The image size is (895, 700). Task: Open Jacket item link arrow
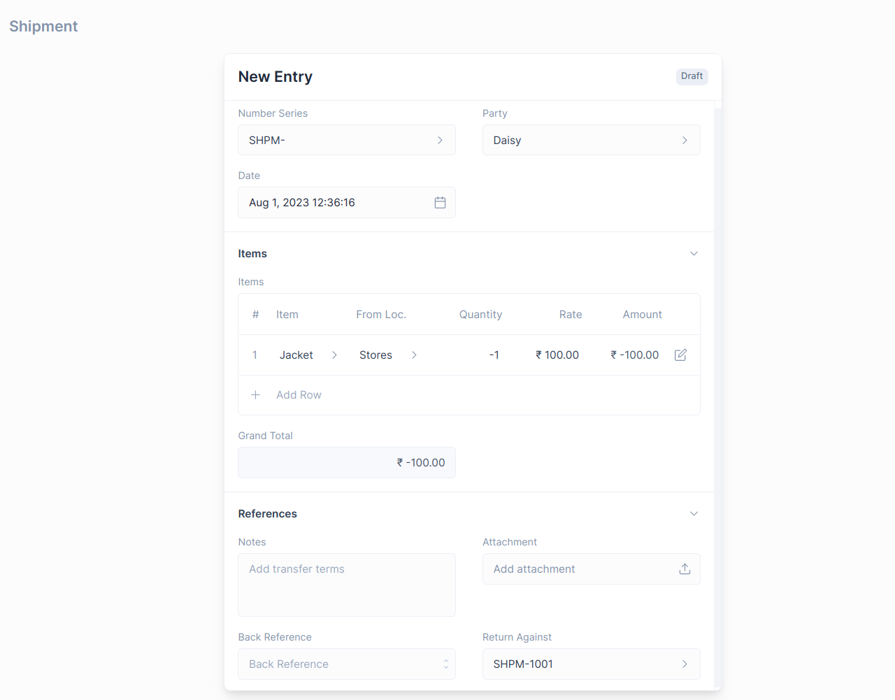[334, 355]
